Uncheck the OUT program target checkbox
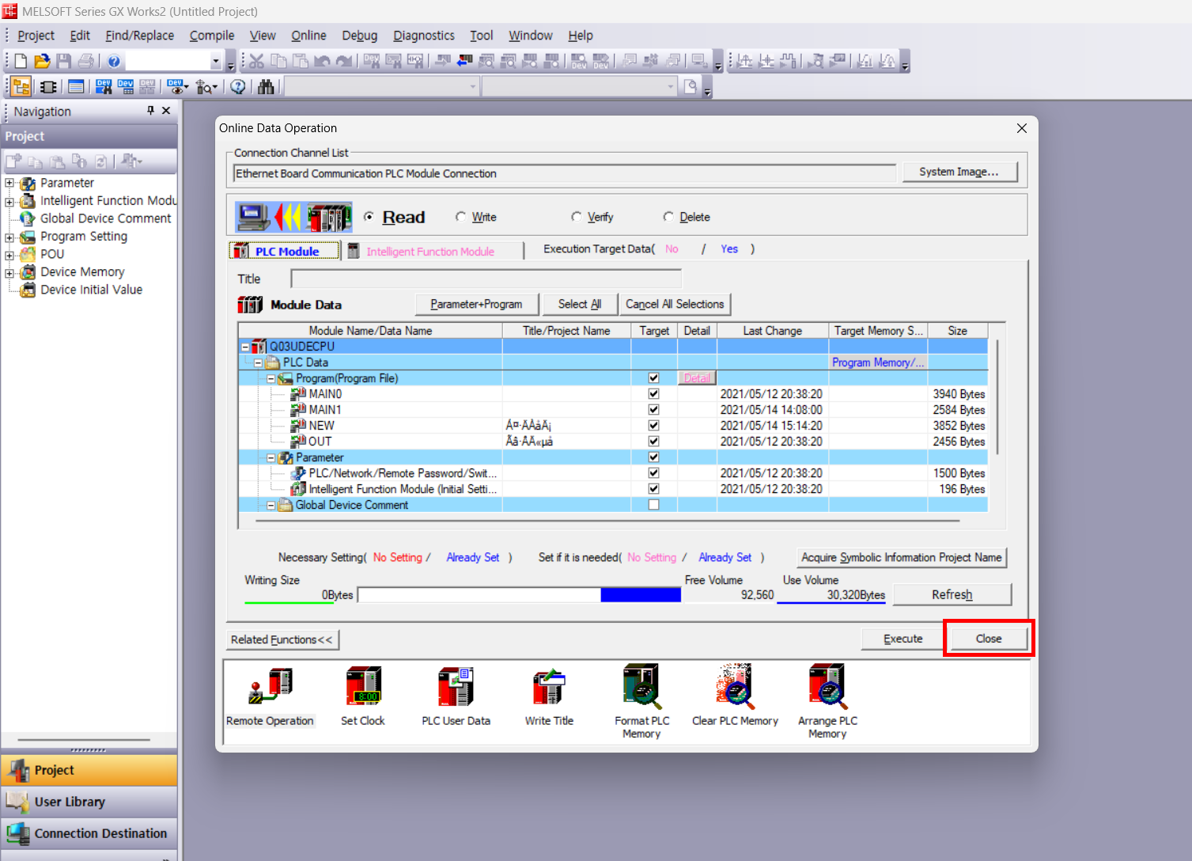Screen dimensions: 1192x861 coord(653,441)
